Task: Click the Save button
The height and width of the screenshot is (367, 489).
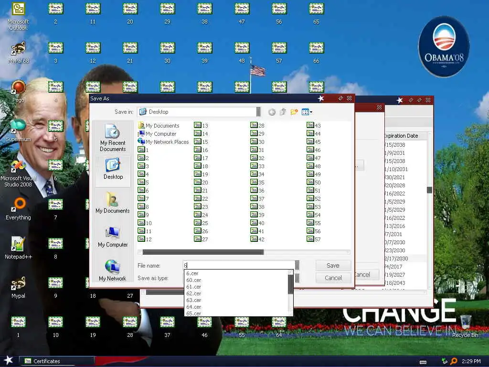Action: (333, 265)
